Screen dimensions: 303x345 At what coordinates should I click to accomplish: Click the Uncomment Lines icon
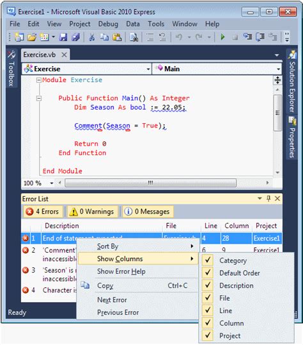click(x=163, y=37)
